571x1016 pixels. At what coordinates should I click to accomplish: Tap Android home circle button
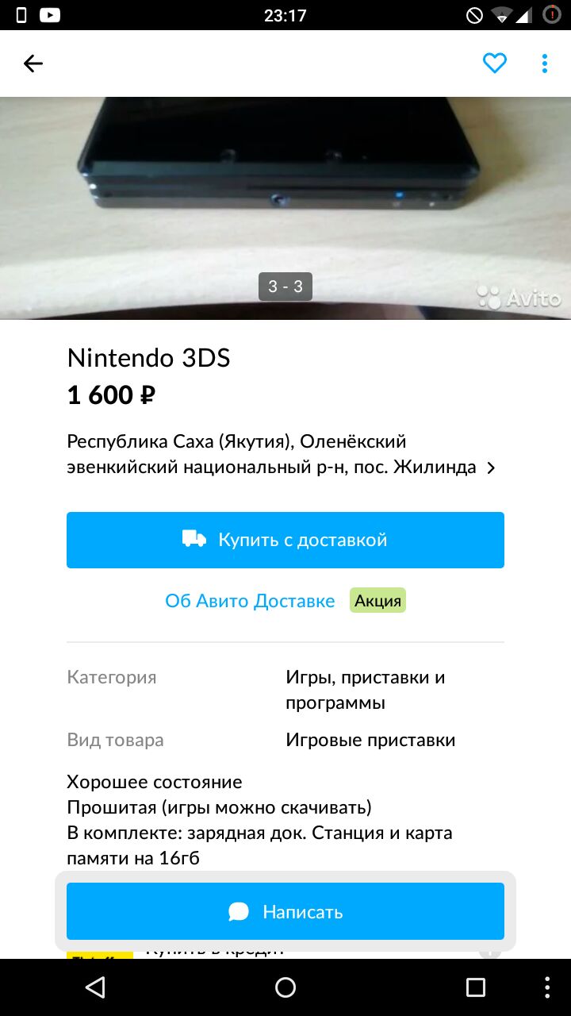coord(285,987)
